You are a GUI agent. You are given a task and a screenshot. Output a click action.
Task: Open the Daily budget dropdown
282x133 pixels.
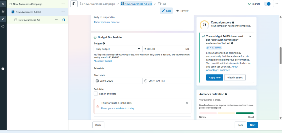(118, 49)
